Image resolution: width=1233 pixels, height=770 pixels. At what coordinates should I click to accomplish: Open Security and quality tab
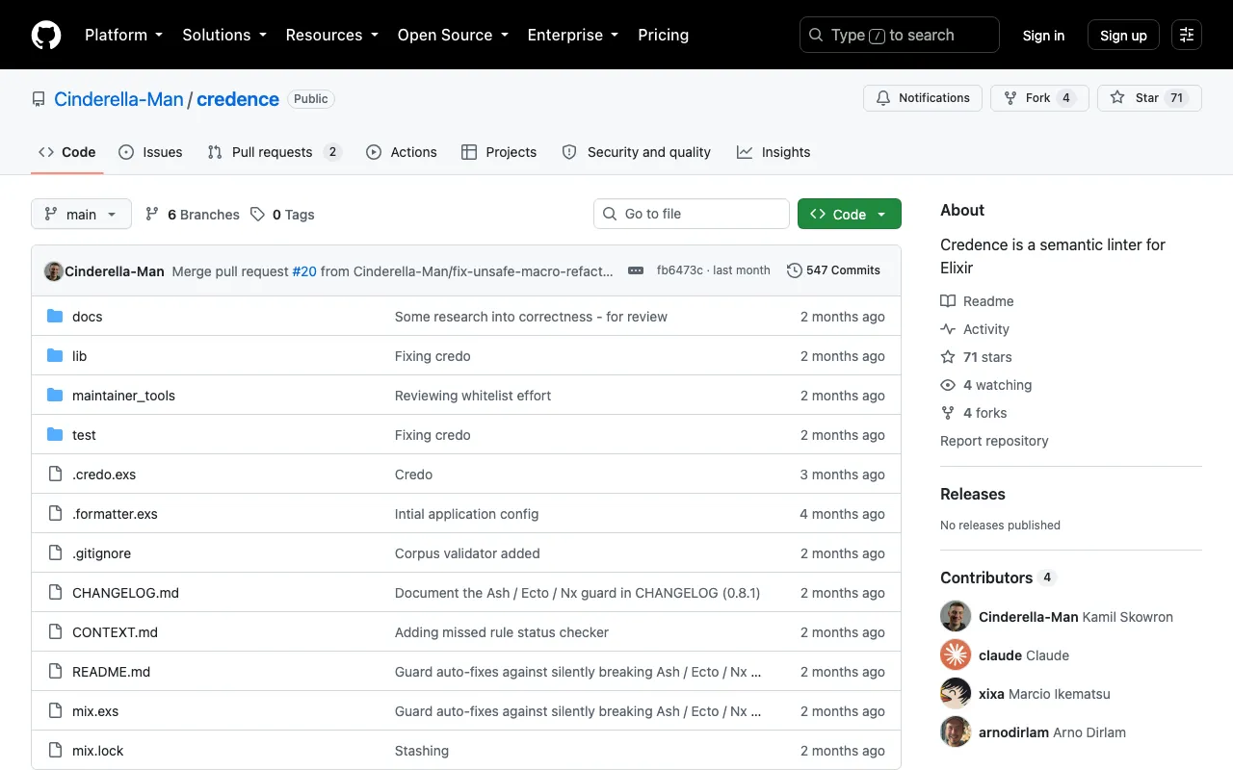coord(636,152)
